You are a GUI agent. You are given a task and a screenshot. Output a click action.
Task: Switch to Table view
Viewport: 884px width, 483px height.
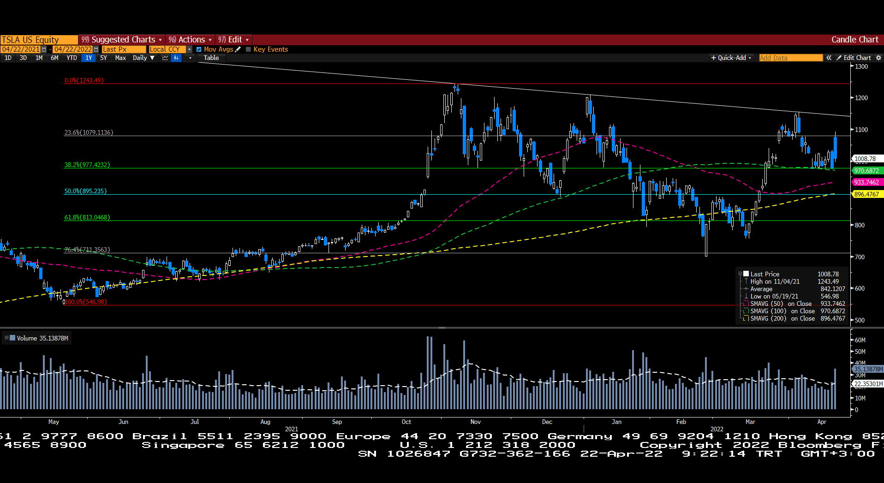point(211,58)
